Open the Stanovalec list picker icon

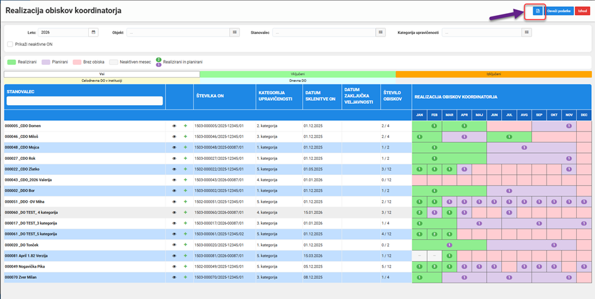[x=380, y=33]
